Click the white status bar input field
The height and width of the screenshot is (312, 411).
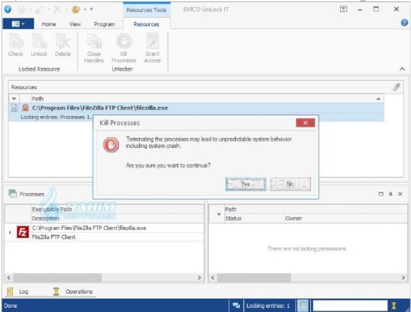pyautogui.click(x=350, y=305)
